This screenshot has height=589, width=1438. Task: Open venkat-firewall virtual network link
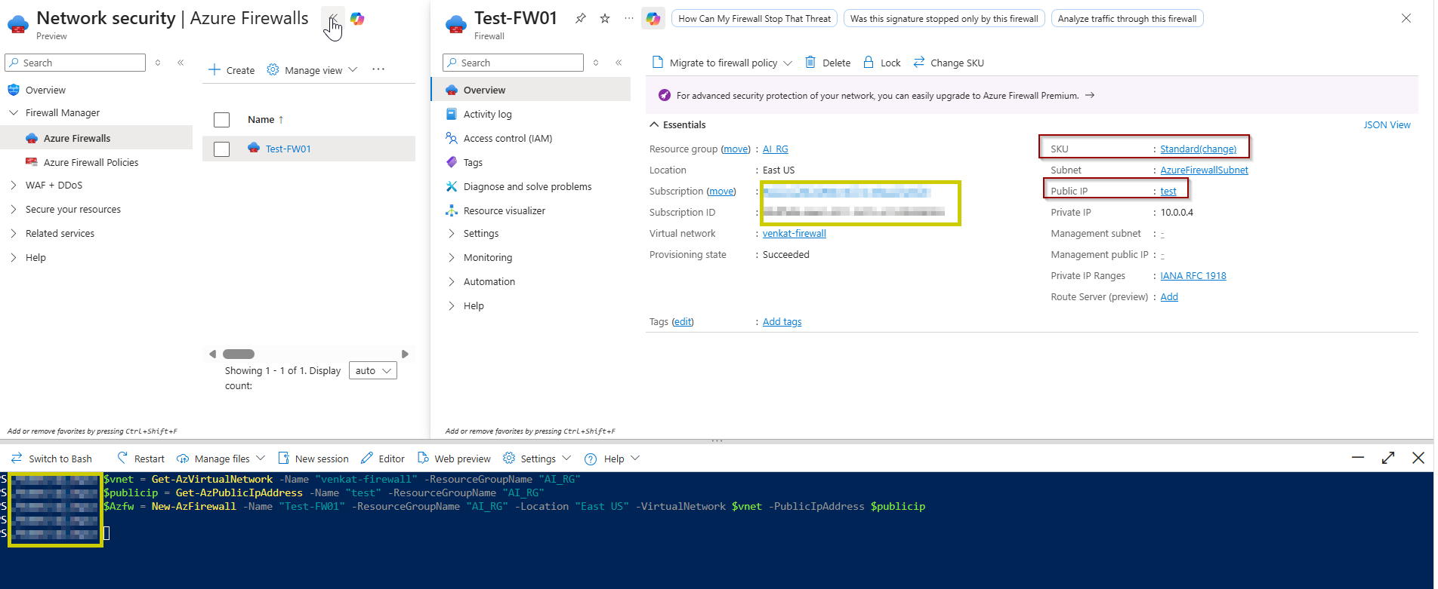(794, 234)
